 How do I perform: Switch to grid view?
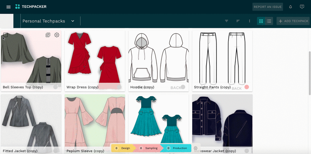(x=261, y=21)
